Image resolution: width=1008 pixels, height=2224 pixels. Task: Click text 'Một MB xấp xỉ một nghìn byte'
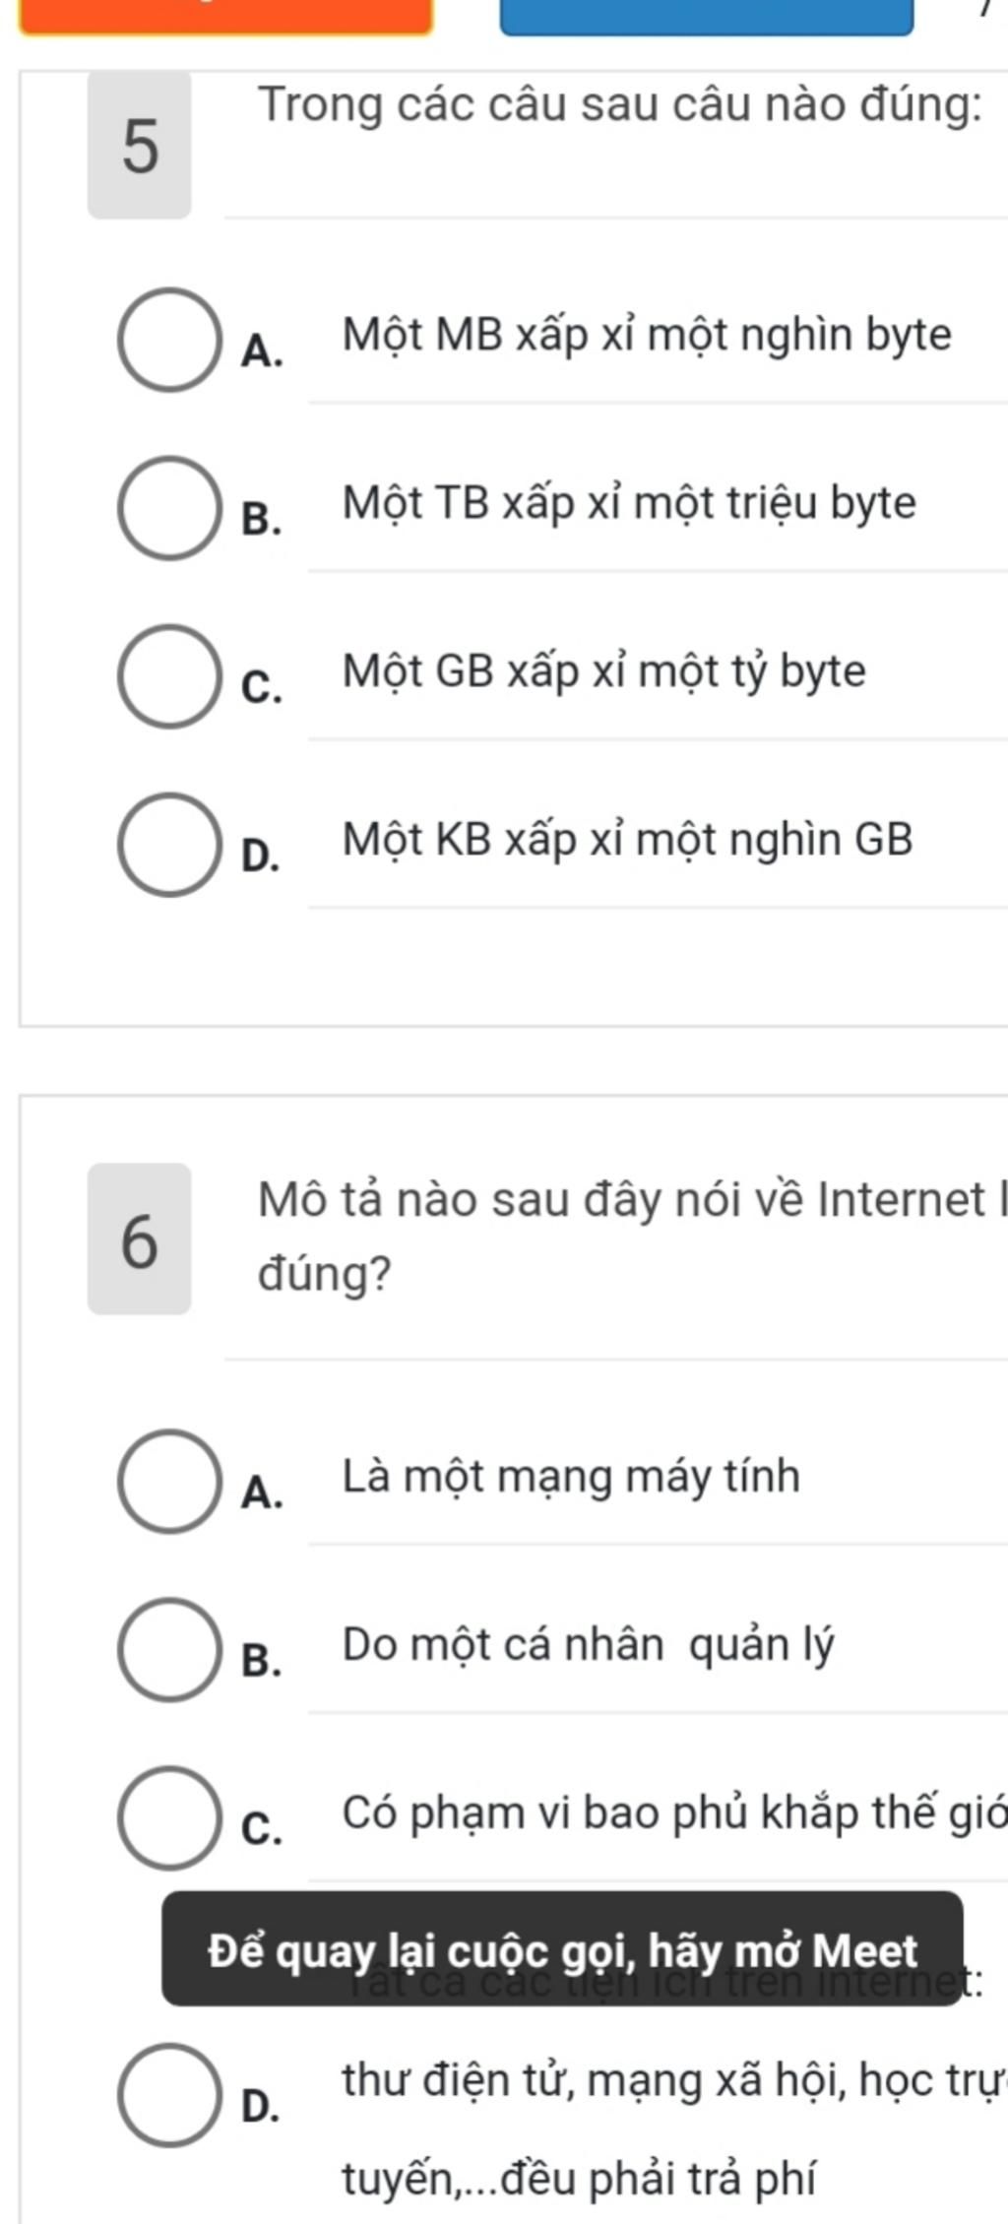(x=647, y=336)
